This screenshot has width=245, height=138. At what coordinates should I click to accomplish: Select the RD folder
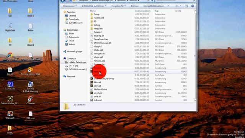pos(95,21)
